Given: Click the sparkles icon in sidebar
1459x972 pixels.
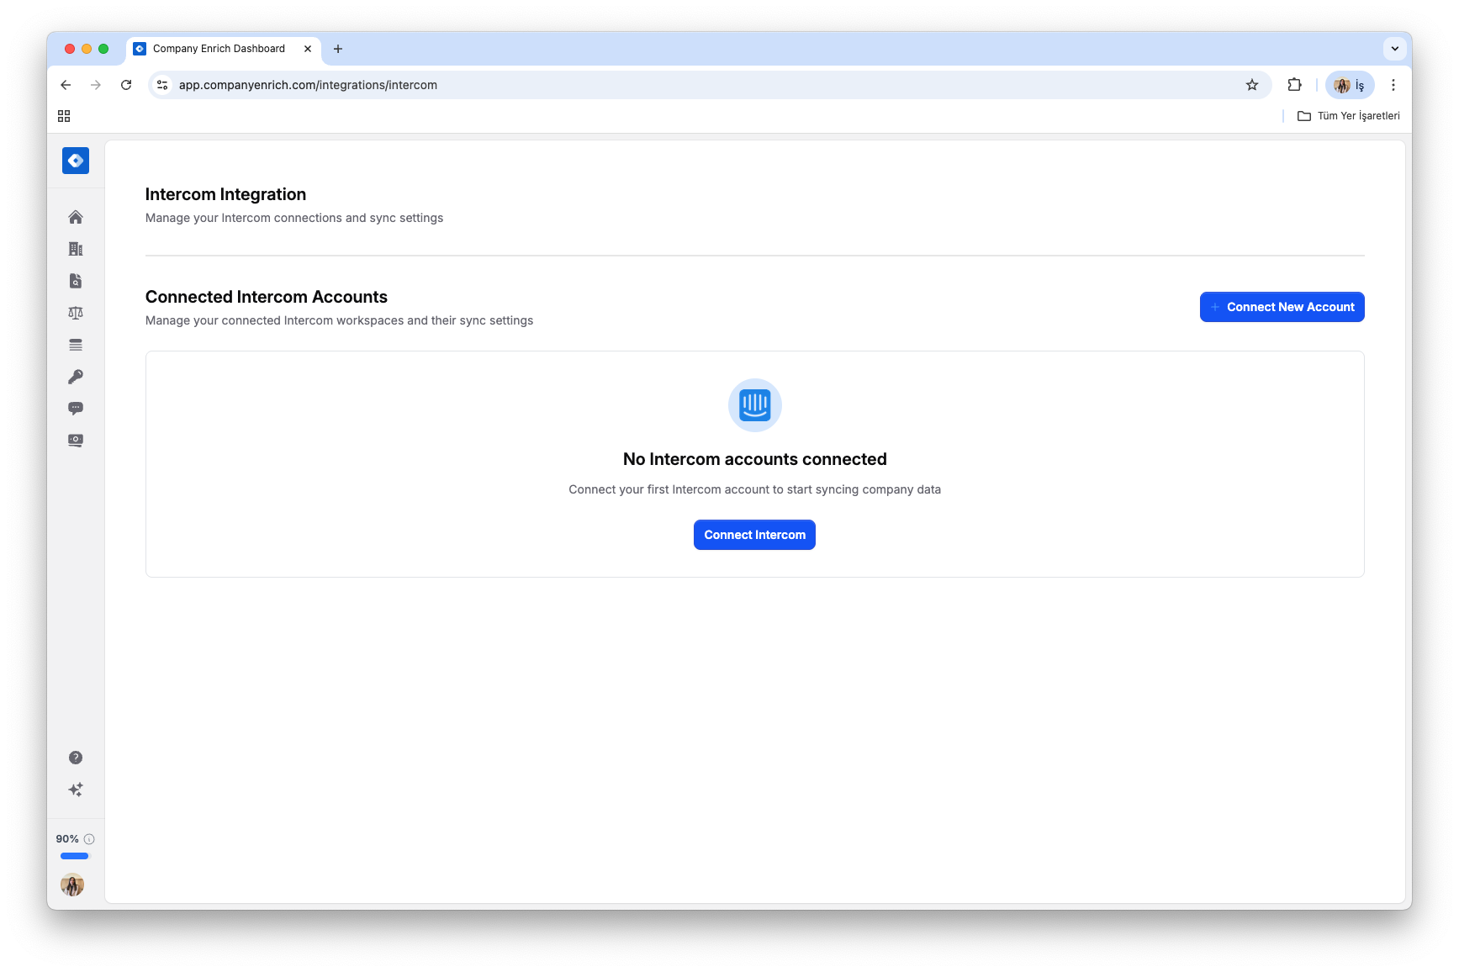Looking at the screenshot, I should point(76,790).
